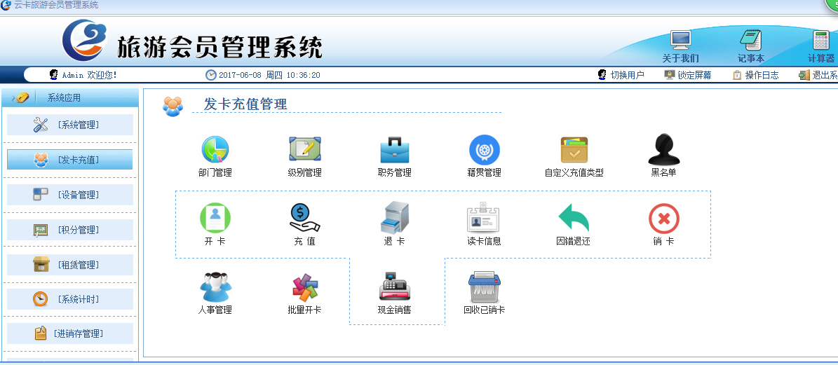The height and width of the screenshot is (365, 838).
Task: Select [设备管理] in the sidebar
Action: point(70,195)
